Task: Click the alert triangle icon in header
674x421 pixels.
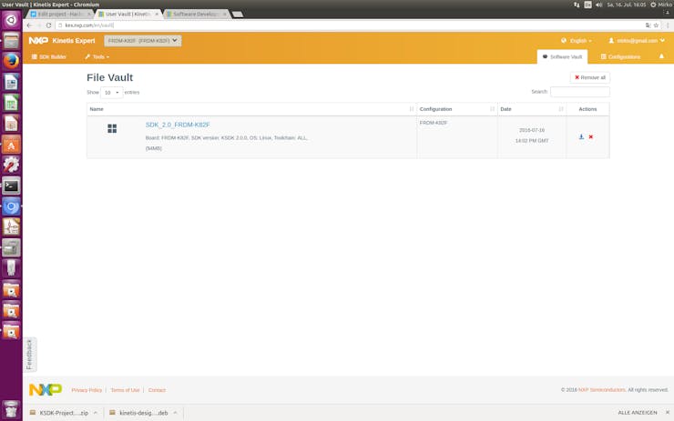Action: 661,56
